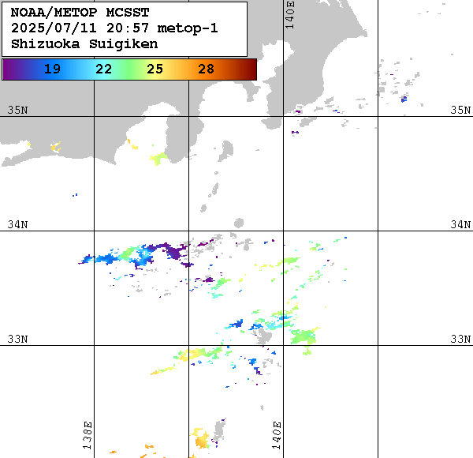Click the "Shizuoka Suigiken" label
The height and width of the screenshot is (458, 473).
point(84,44)
